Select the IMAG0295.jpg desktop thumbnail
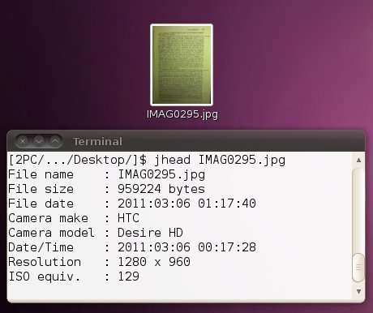The image size is (373, 313). (182, 65)
